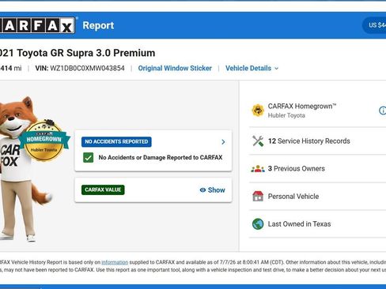Select the NO ACCIDENTS REPORTED blue badge
The image size is (386, 289).
click(x=116, y=141)
